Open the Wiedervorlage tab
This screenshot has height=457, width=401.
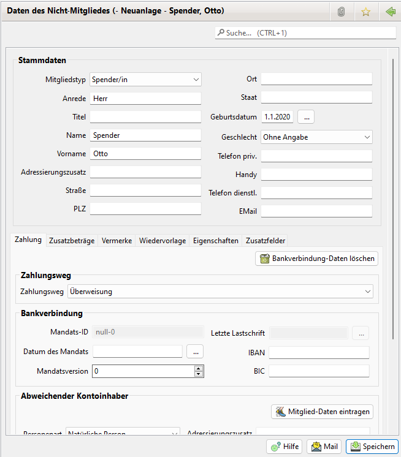coord(162,241)
